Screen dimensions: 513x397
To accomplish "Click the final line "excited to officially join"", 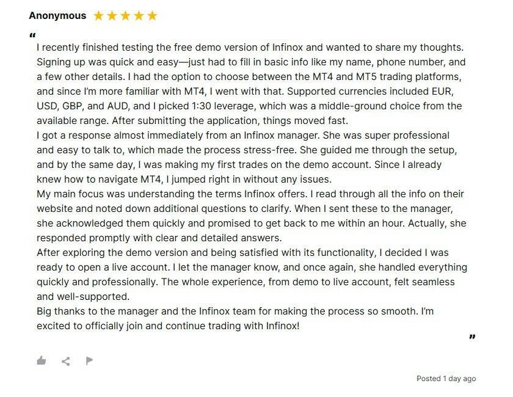I will pyautogui.click(x=168, y=326).
